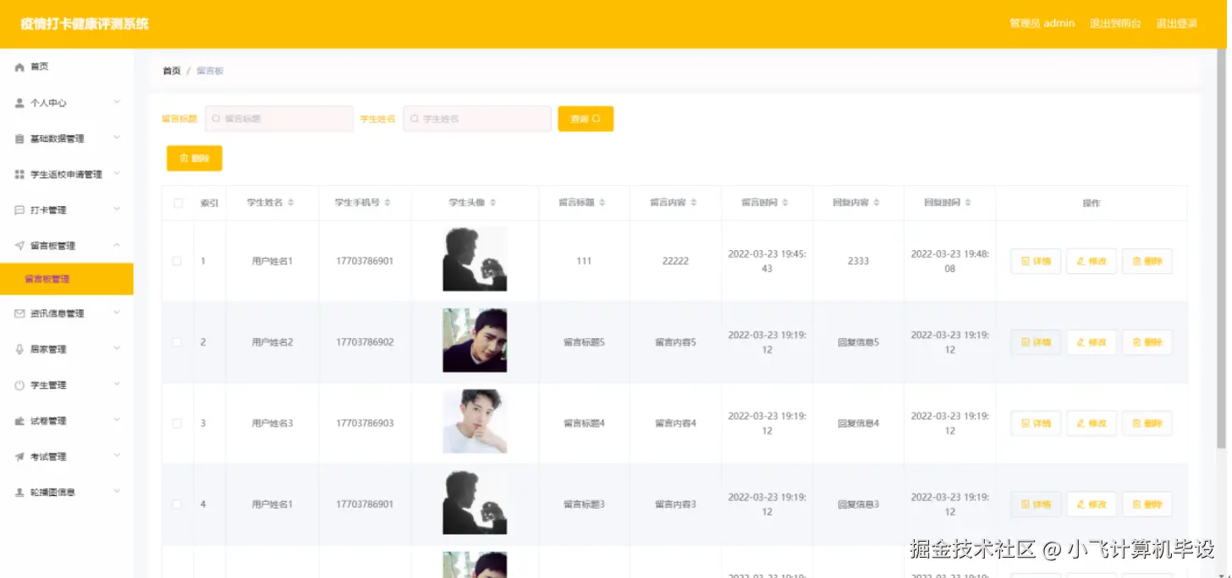Screen dimensions: 1232x578
Task: Expand 打卡管理 using its chevron
Action: tap(117, 210)
